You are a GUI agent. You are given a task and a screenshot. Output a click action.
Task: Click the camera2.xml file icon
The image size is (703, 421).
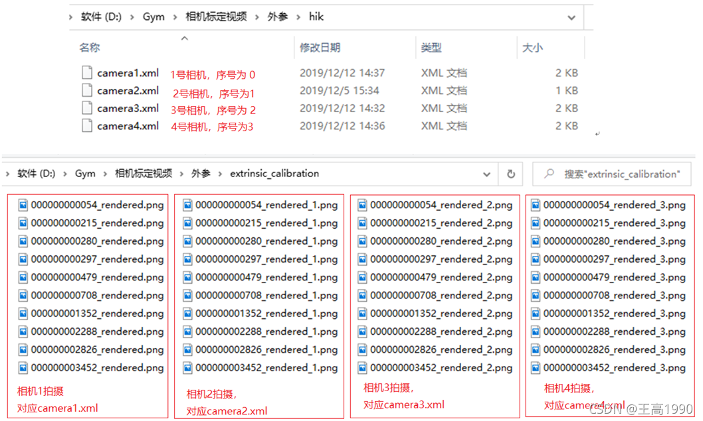pyautogui.click(x=87, y=90)
